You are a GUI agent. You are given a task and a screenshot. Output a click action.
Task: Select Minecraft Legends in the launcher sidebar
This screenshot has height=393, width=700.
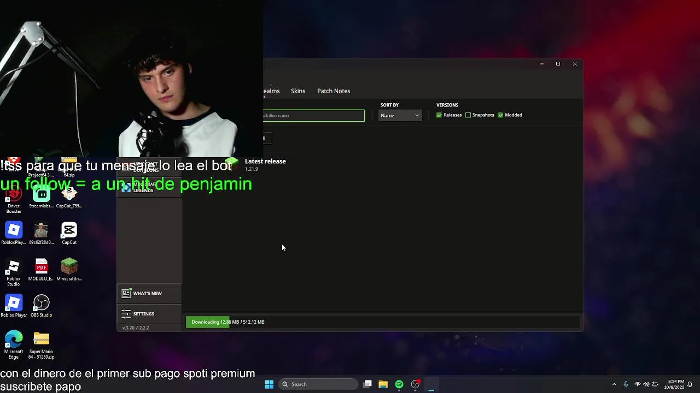click(149, 187)
